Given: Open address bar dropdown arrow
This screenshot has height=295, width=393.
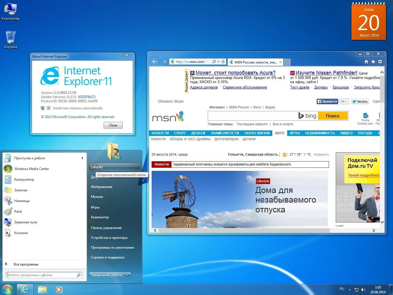Looking at the screenshot, I should [x=218, y=62].
